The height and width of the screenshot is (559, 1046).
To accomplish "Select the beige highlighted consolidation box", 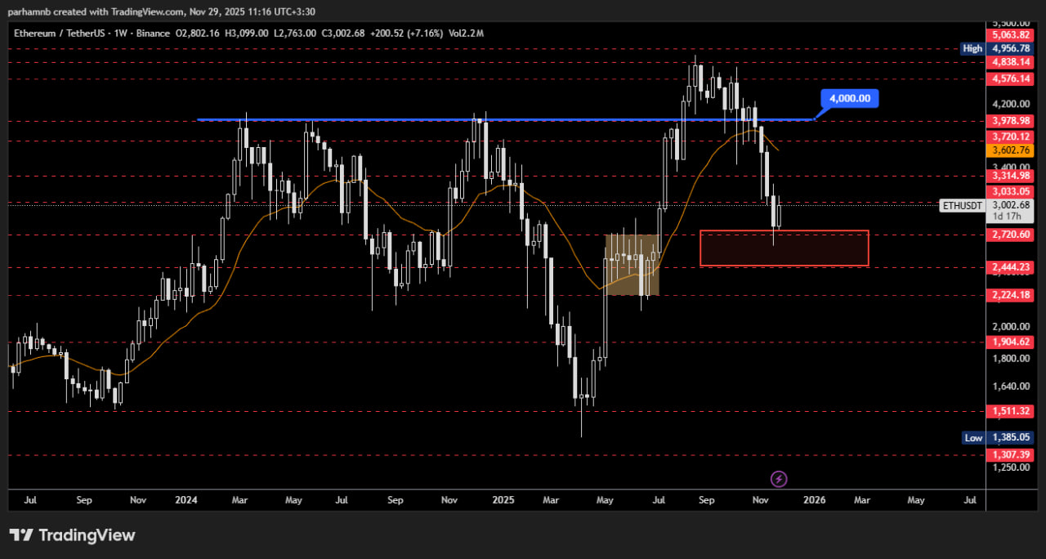I will (632, 265).
